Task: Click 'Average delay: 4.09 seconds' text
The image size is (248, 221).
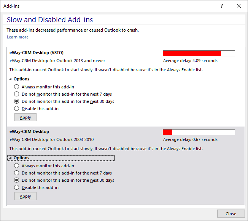Action: (x=190, y=61)
